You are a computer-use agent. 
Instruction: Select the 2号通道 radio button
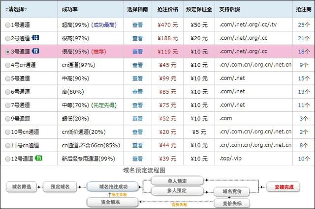click(8, 38)
